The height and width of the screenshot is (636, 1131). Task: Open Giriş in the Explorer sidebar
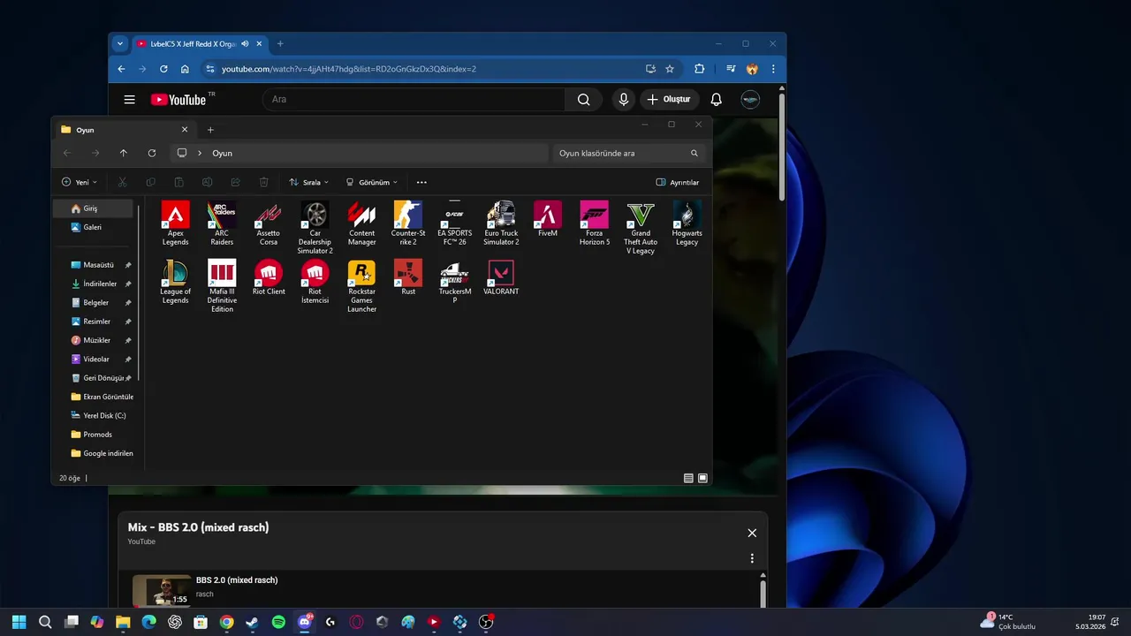point(94,208)
